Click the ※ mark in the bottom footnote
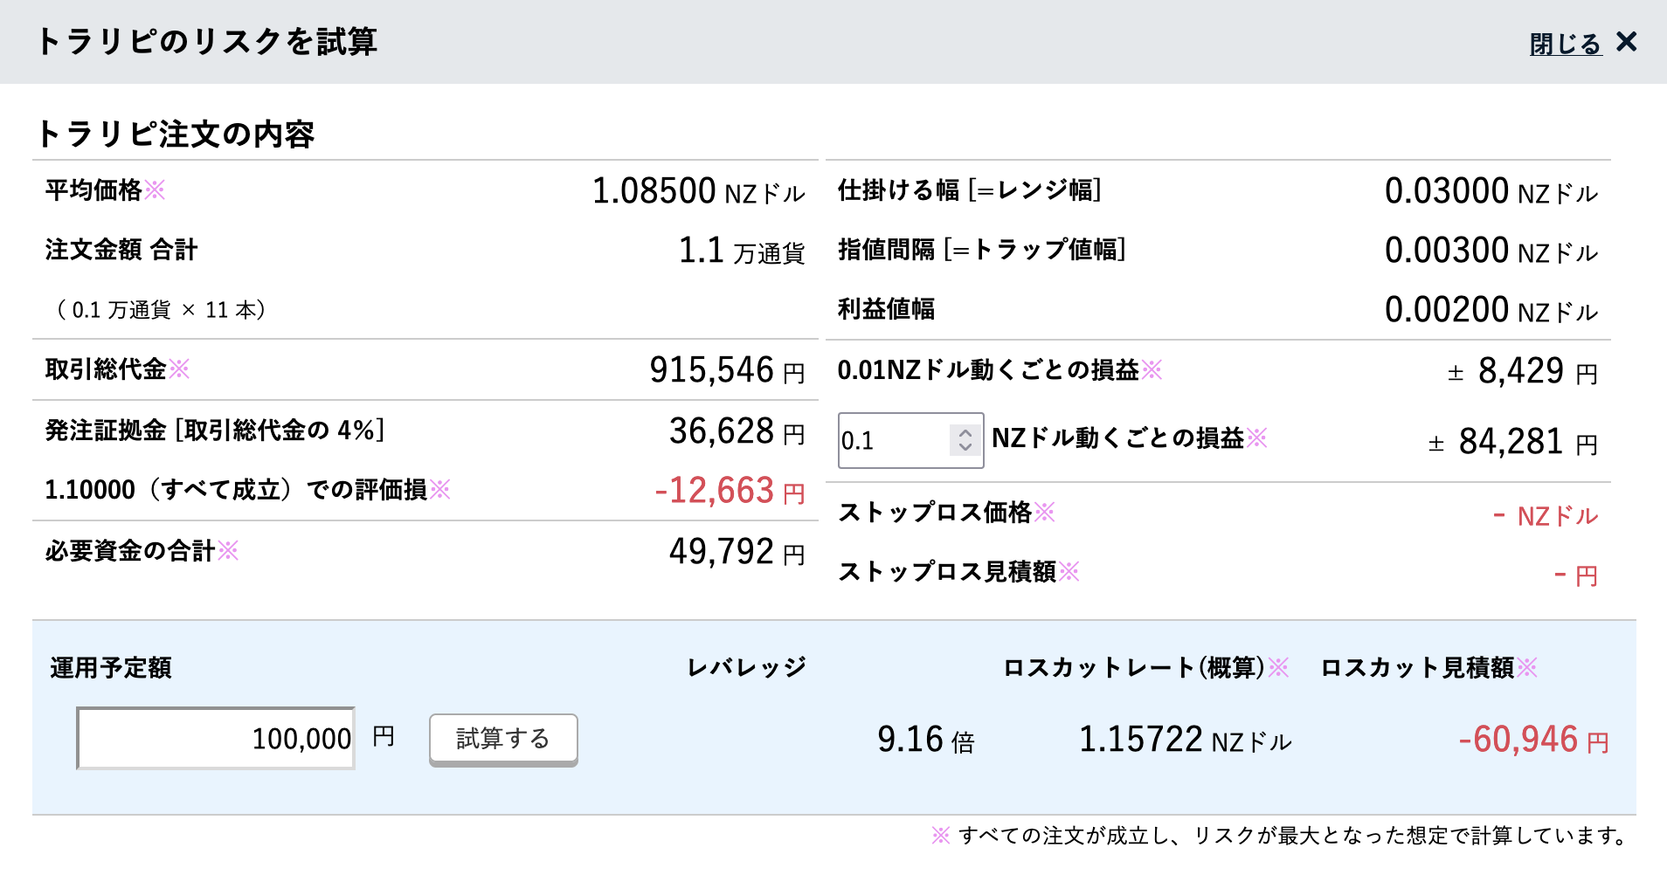This screenshot has width=1667, height=875. tap(941, 836)
